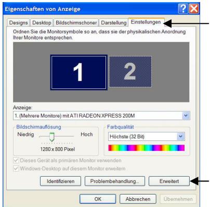Click the color spectrum preview bar
Screen dimensions: 210x207
point(147,148)
